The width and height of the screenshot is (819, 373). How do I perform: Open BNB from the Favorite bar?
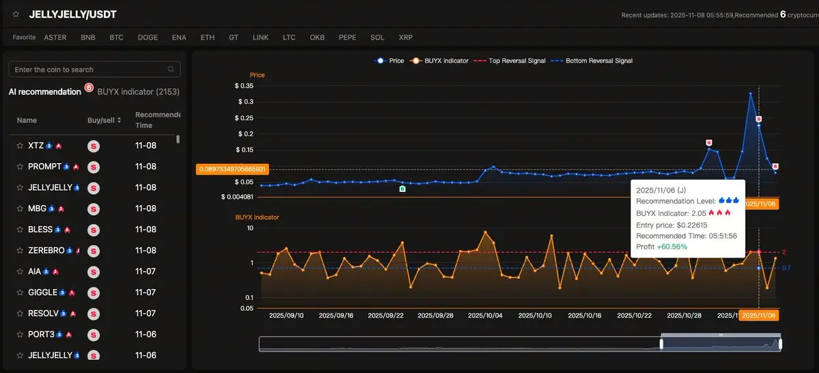pos(87,38)
